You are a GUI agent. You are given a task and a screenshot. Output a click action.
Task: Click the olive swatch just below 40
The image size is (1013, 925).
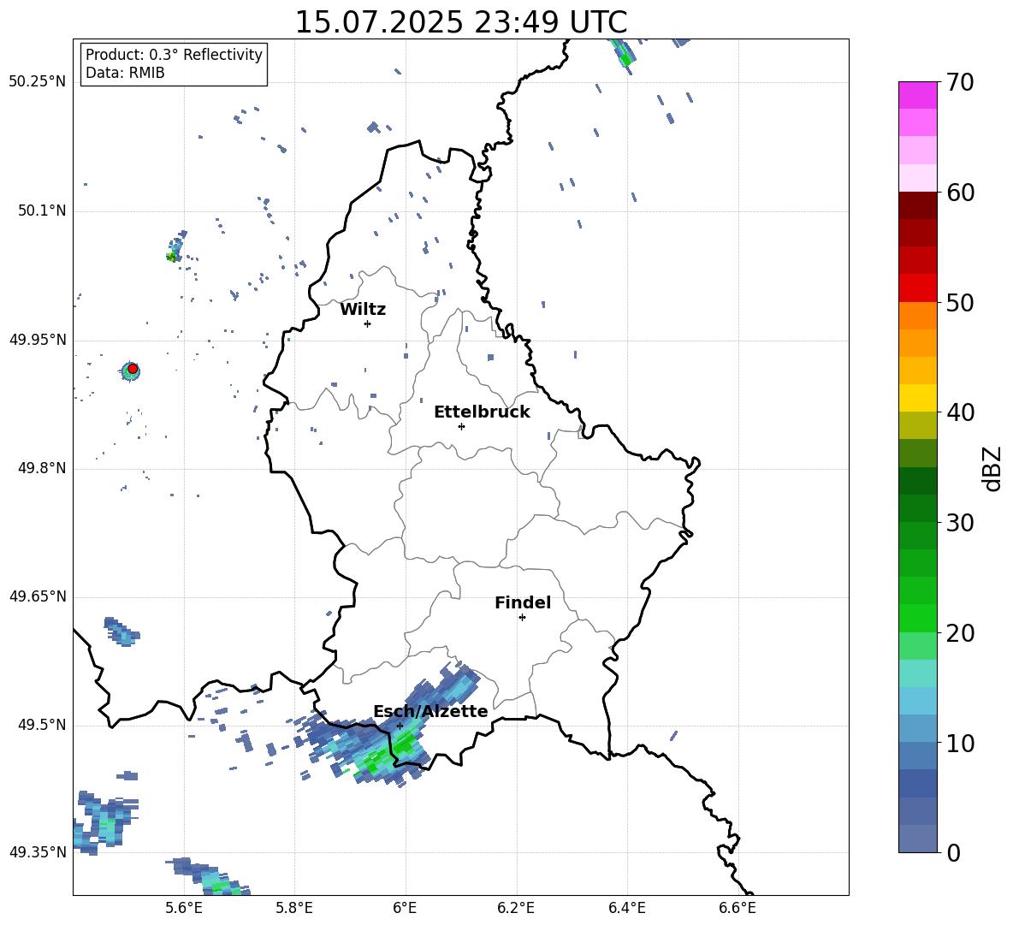tap(917, 425)
